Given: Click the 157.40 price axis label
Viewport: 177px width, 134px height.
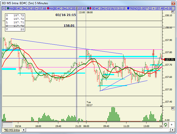Looking at the screenshot, I should pyautogui.click(x=168, y=102).
